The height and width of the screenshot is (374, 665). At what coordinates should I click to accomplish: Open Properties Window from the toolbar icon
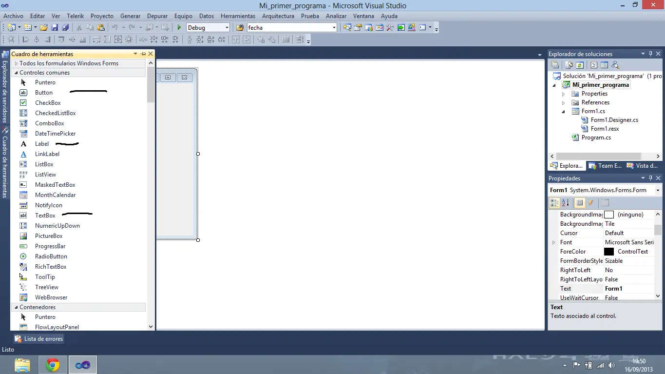coord(358,28)
